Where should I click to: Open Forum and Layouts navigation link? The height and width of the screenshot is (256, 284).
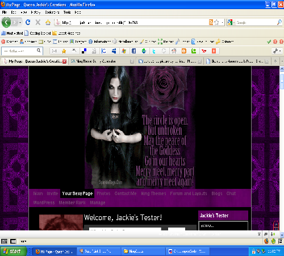click(189, 193)
